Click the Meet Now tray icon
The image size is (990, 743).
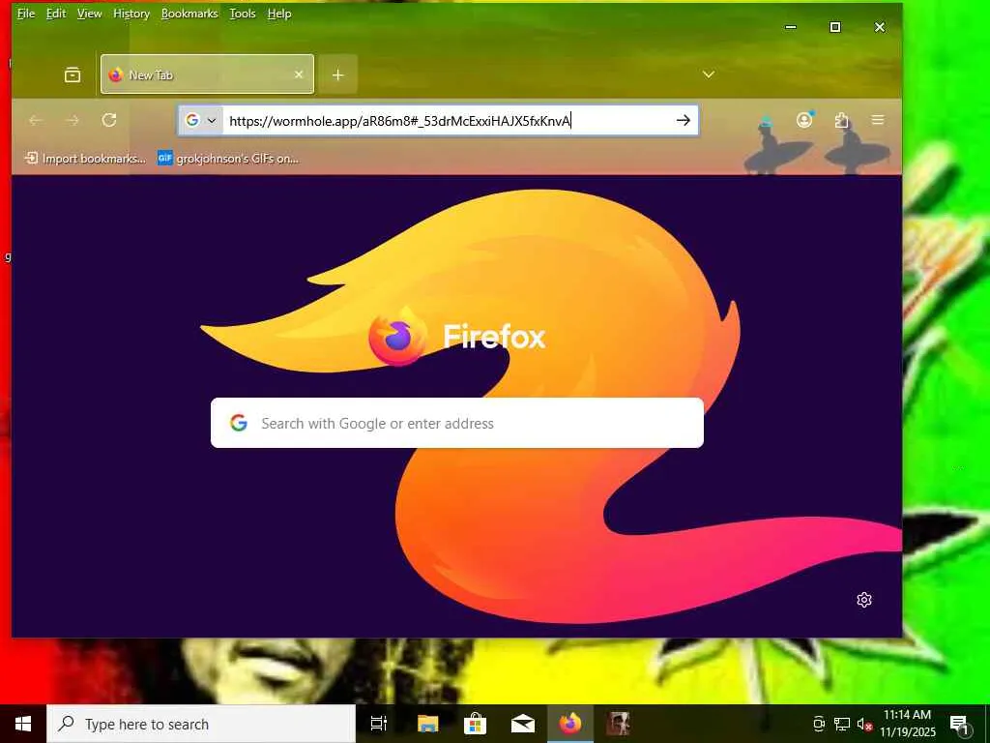819,724
